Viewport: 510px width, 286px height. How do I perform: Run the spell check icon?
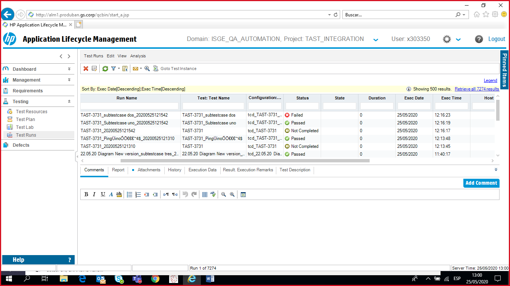coord(213,194)
